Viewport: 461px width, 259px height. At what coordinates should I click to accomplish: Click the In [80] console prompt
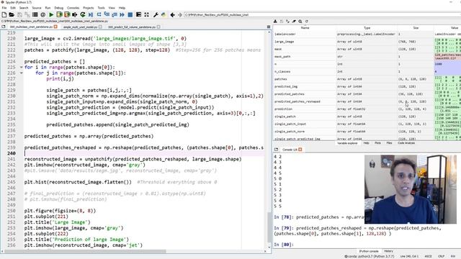click(x=284, y=245)
